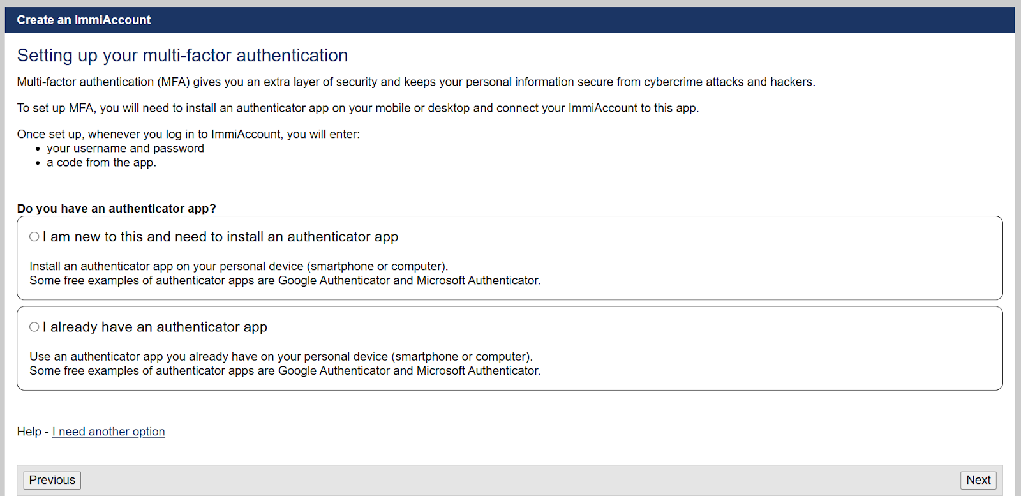The image size is (1021, 496).
Task: Click the MFA extra layer of security description
Action: pyautogui.click(x=416, y=82)
